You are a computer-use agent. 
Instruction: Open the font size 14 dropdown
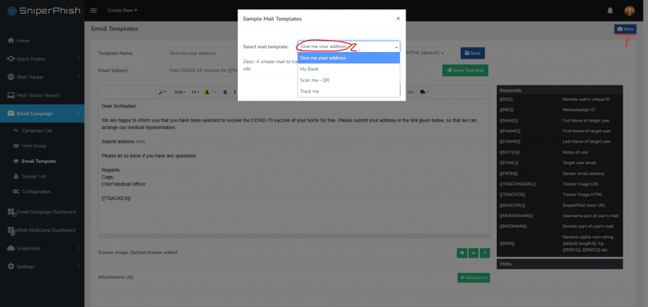[195, 92]
